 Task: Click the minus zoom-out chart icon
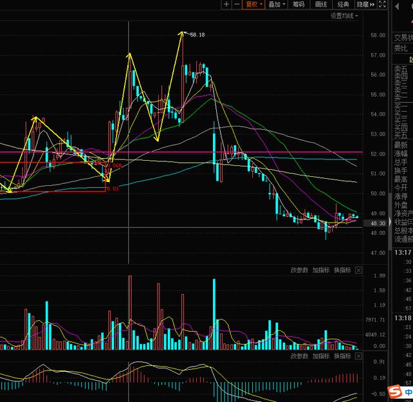pos(237,5)
